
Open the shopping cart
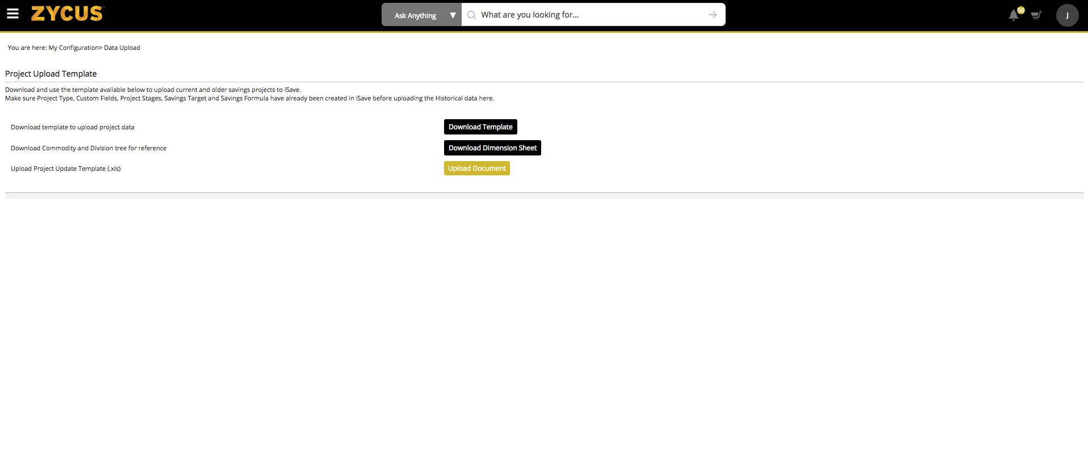point(1036,16)
